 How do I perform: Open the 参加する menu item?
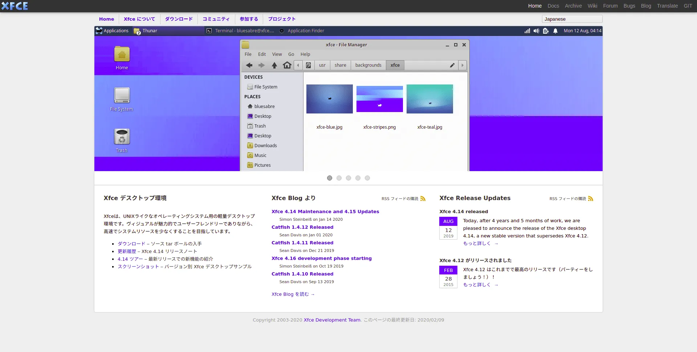click(x=249, y=19)
